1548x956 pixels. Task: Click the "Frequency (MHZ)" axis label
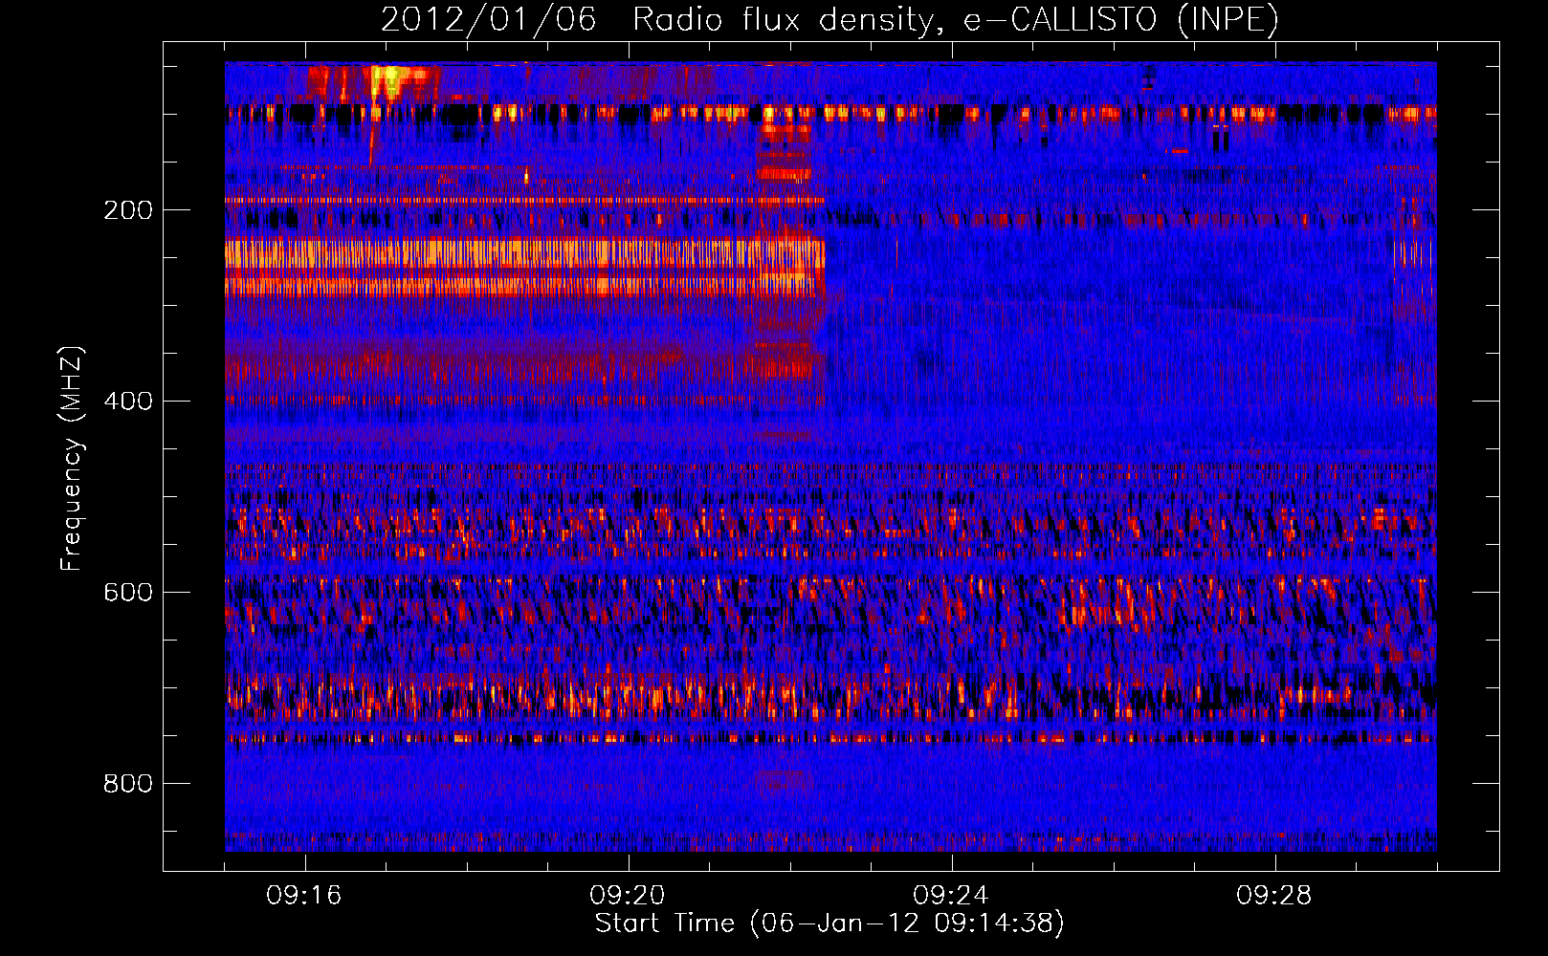tap(72, 459)
